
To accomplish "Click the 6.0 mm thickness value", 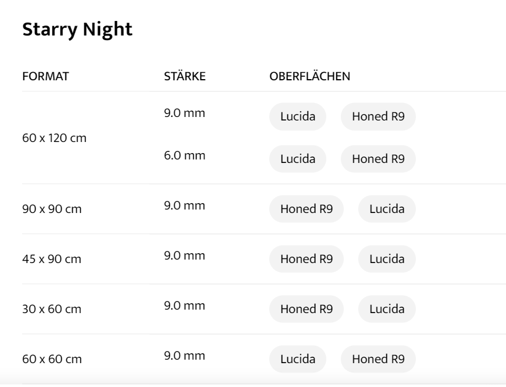I will (184, 155).
